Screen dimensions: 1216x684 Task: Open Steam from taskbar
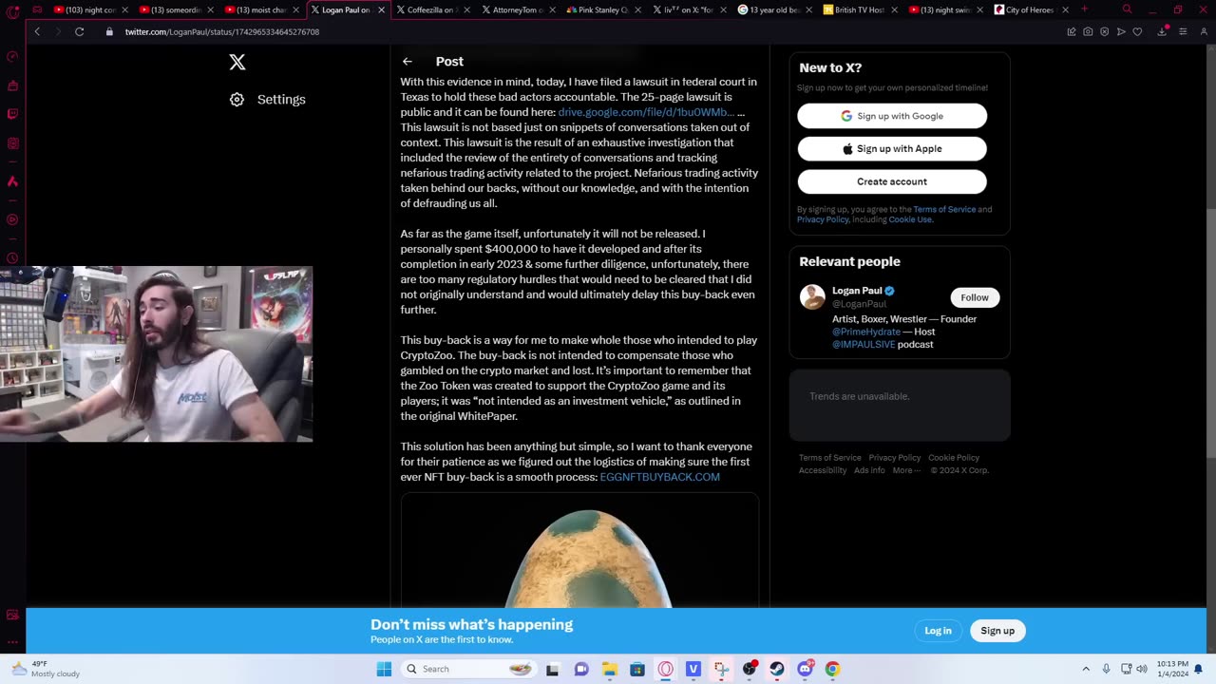[777, 669]
